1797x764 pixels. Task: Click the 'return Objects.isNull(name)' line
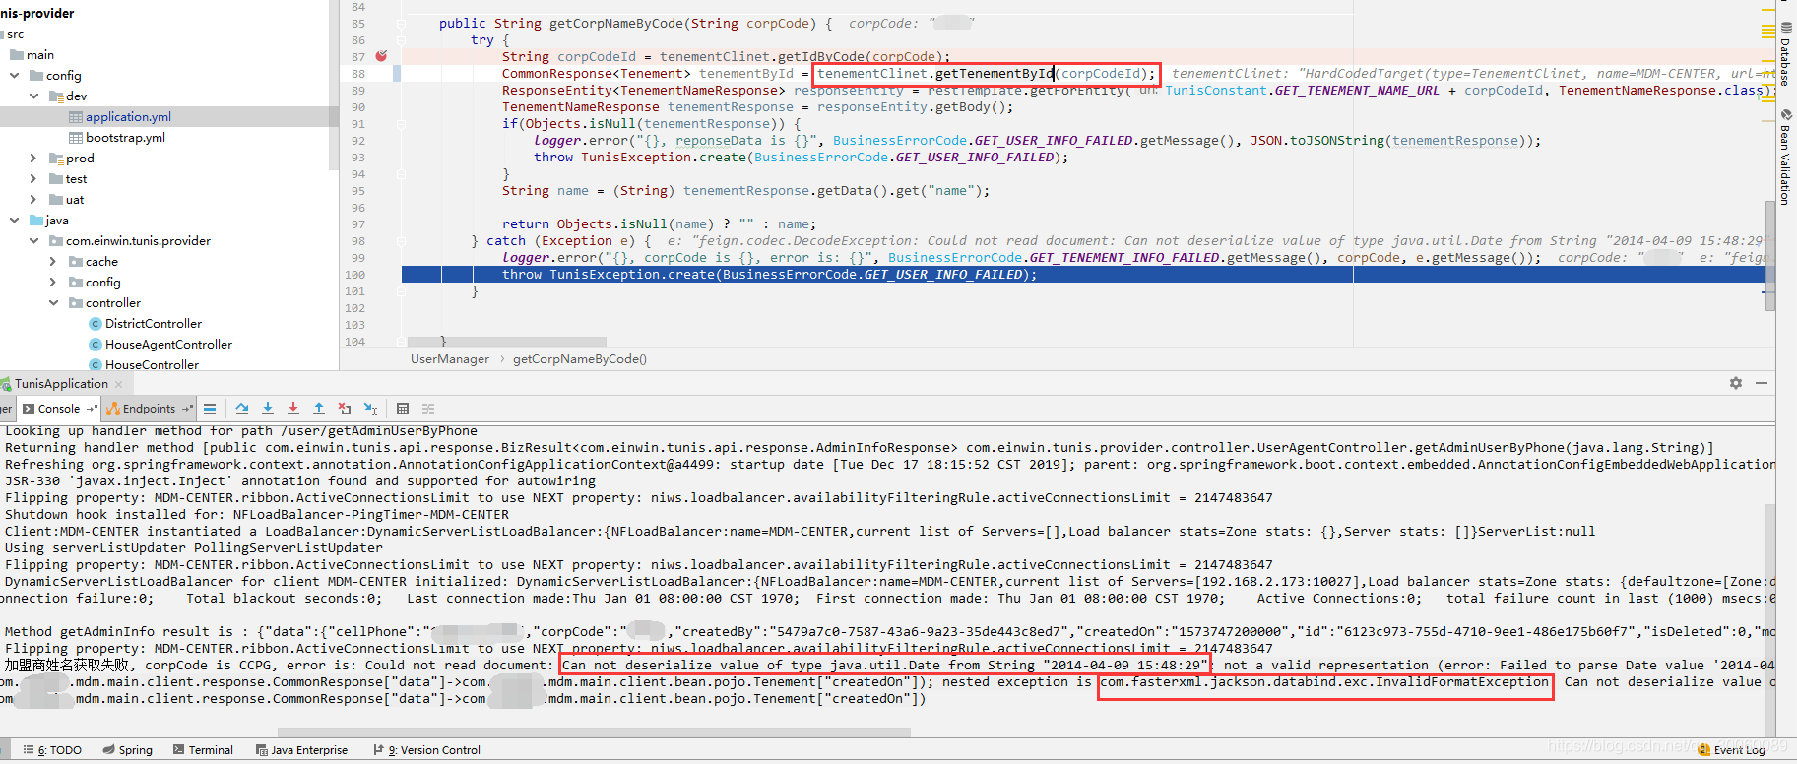point(659,224)
